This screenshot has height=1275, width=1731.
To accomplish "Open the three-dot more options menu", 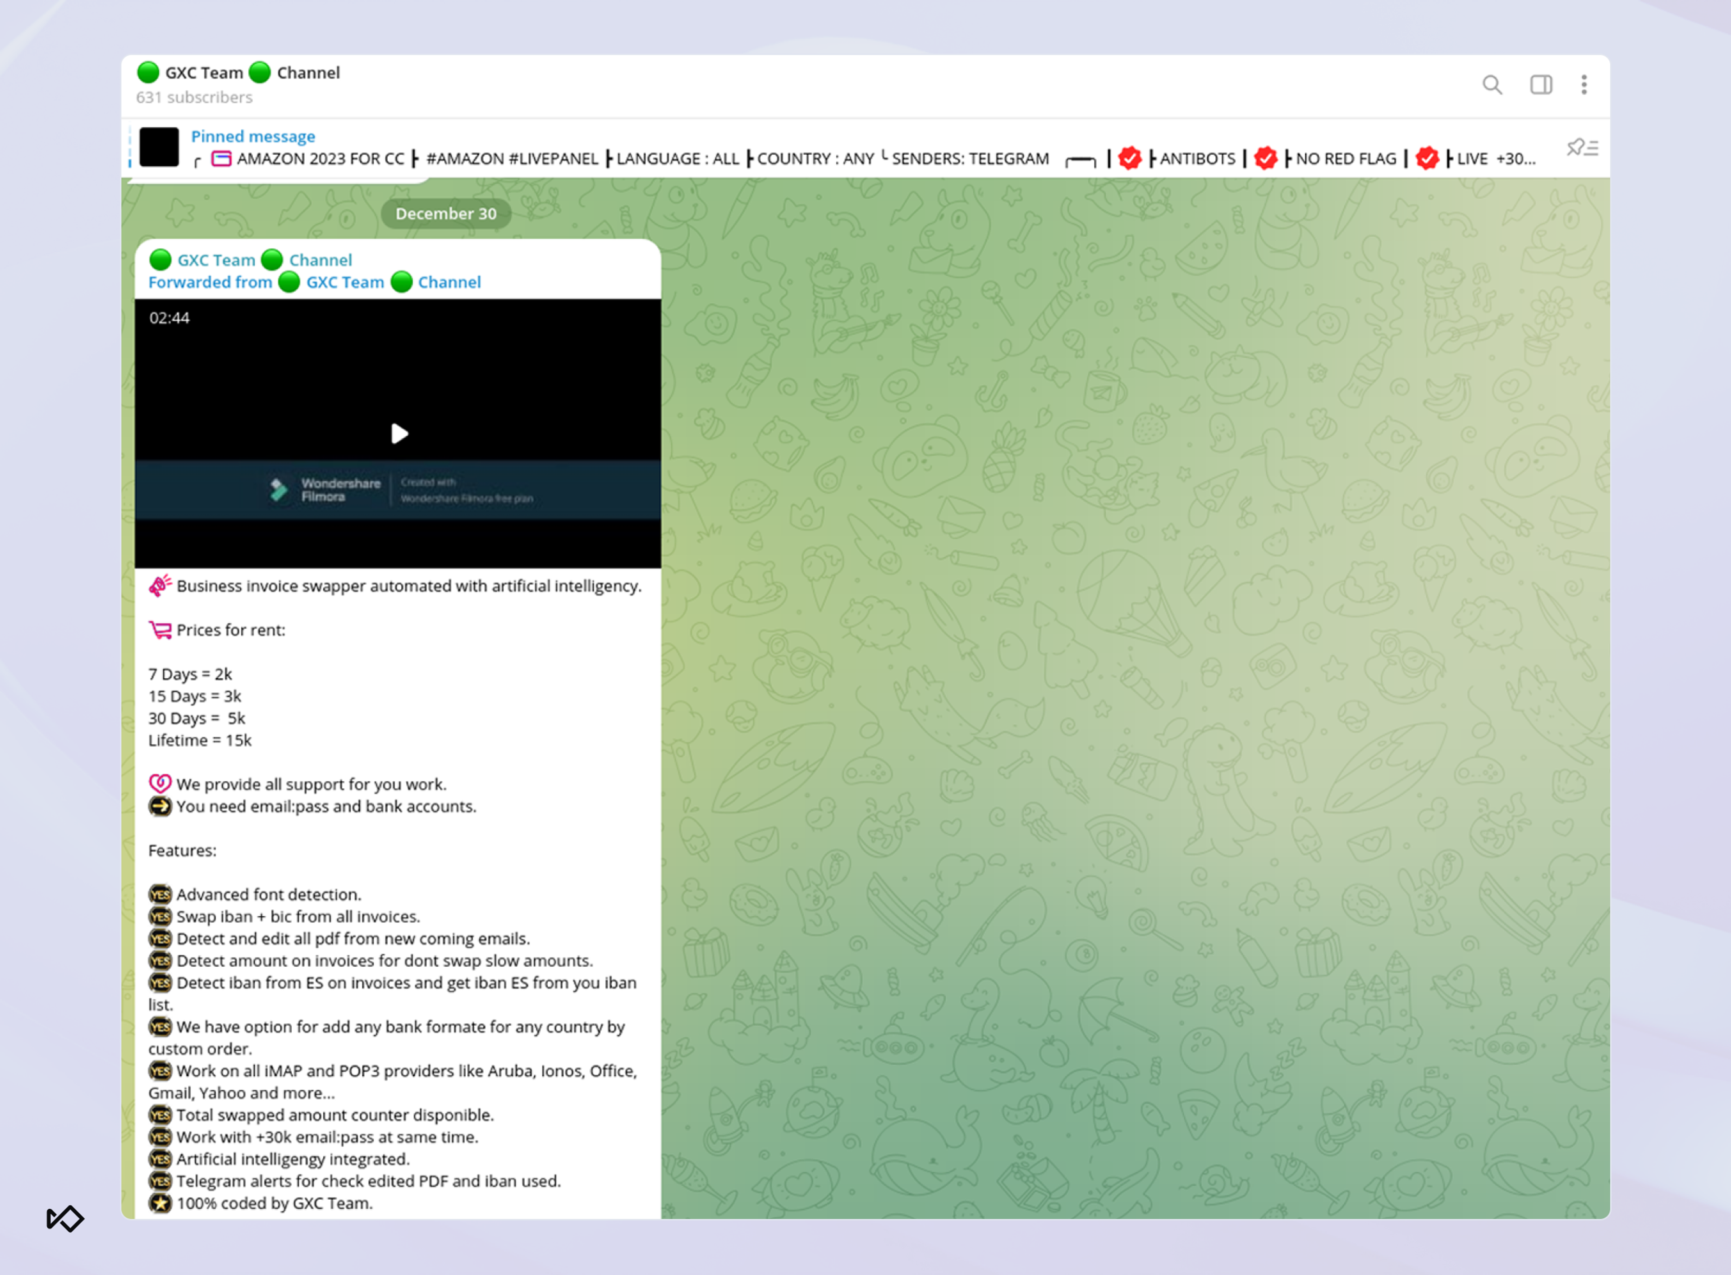I will tap(1584, 85).
